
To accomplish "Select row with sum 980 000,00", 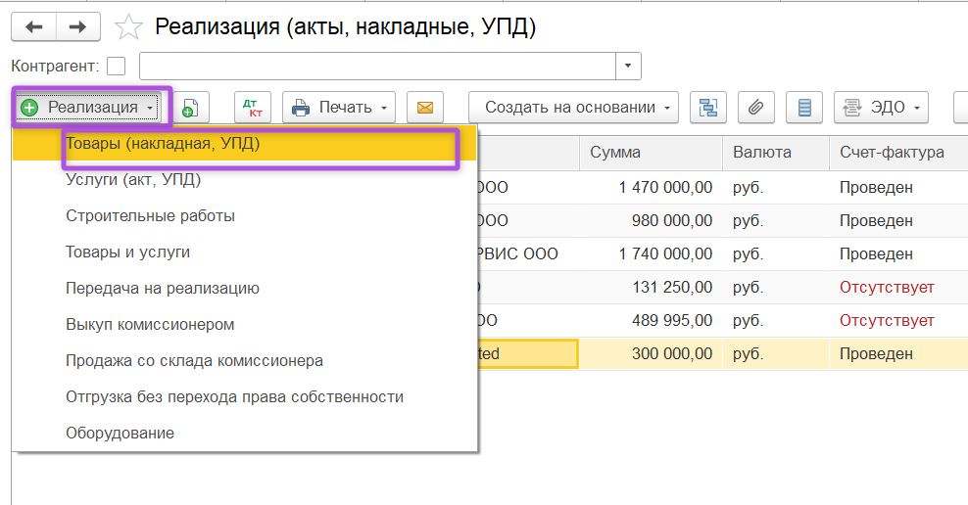I will (722, 221).
